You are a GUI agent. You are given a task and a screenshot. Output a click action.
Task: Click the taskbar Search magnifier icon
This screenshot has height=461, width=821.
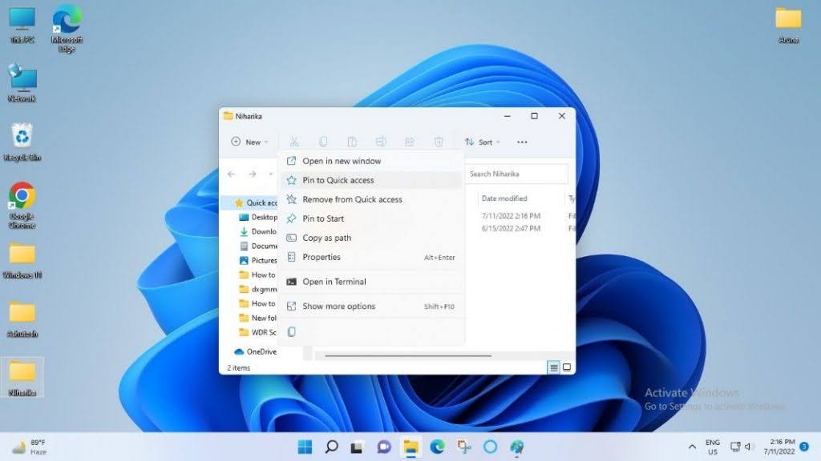tap(331, 447)
